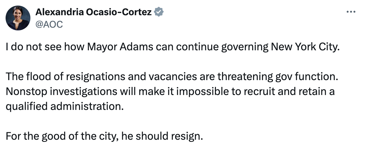This screenshot has width=366, height=154.
Task: Click the phrase "recruit and retain a"
Action: pos(289,91)
